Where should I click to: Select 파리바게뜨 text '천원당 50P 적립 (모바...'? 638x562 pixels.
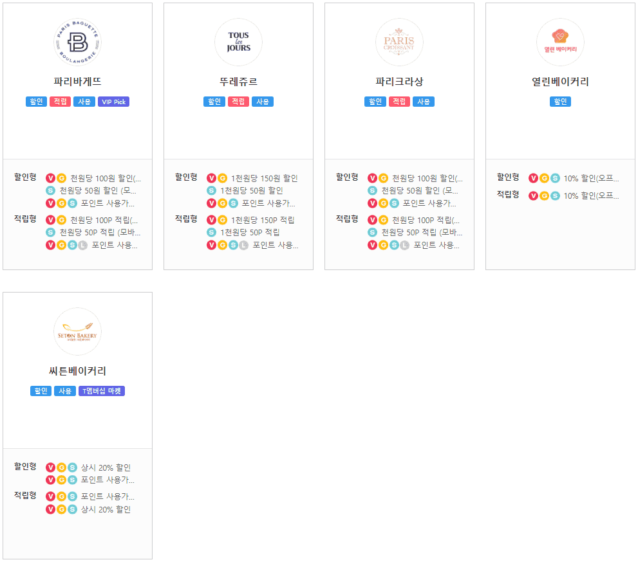tap(100, 232)
